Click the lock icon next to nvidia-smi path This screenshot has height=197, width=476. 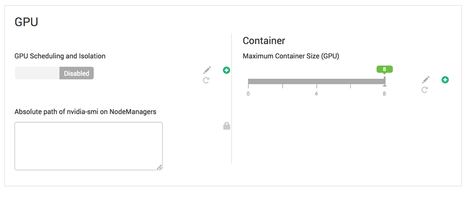pyautogui.click(x=227, y=126)
